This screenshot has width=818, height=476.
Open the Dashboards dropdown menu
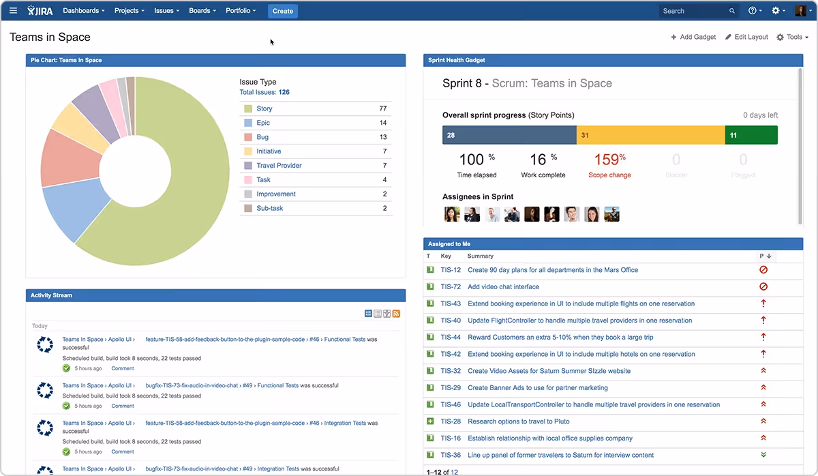point(84,11)
